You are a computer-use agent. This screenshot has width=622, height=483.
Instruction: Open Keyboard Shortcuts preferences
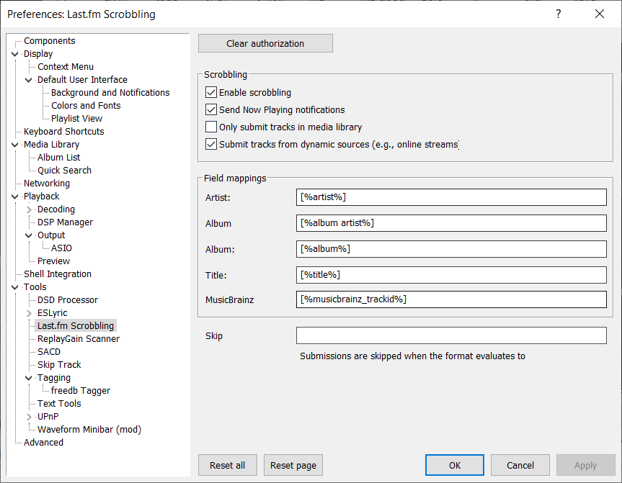64,131
